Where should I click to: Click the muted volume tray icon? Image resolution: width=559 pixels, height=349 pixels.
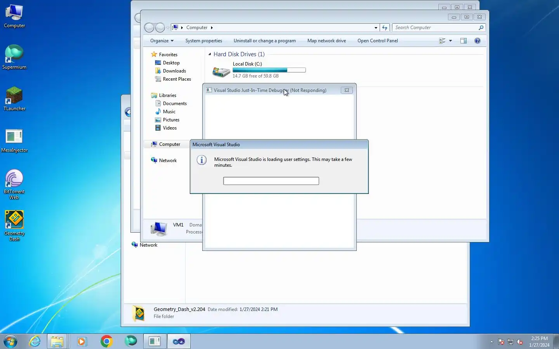(x=520, y=342)
